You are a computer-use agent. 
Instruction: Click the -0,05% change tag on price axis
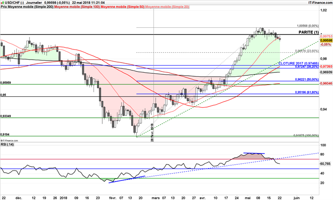point(326,44)
